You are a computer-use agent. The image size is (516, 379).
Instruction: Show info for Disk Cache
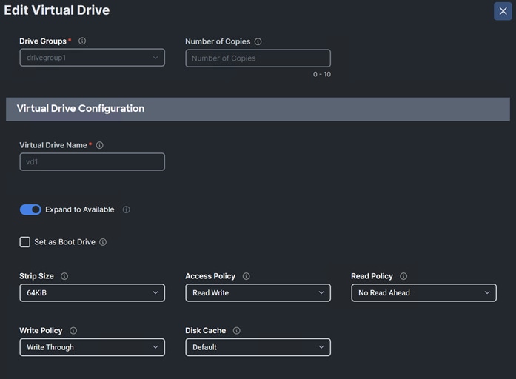237,331
